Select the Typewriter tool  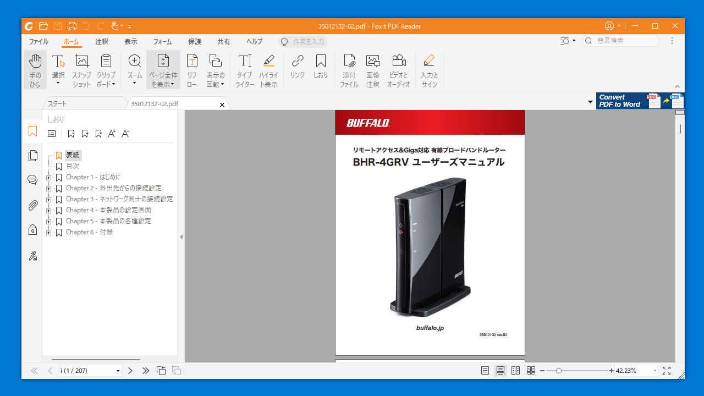(x=245, y=70)
